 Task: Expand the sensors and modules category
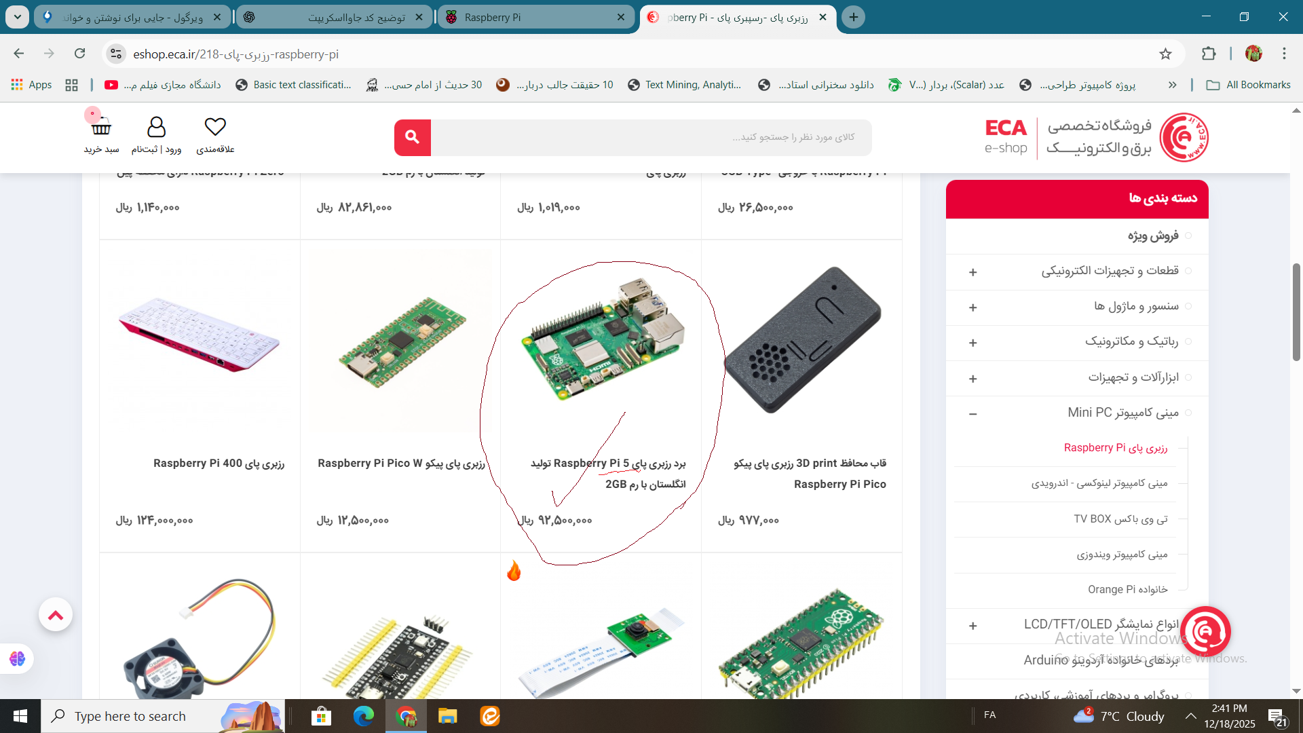pos(972,307)
